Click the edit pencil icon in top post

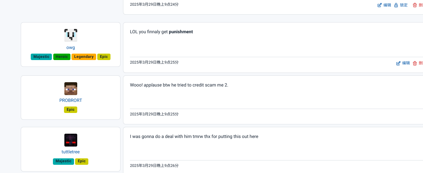pyautogui.click(x=380, y=5)
